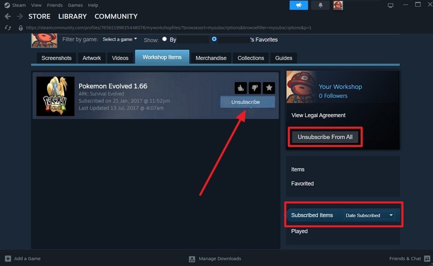Click the Manage Downloads download icon

[x=192, y=259]
